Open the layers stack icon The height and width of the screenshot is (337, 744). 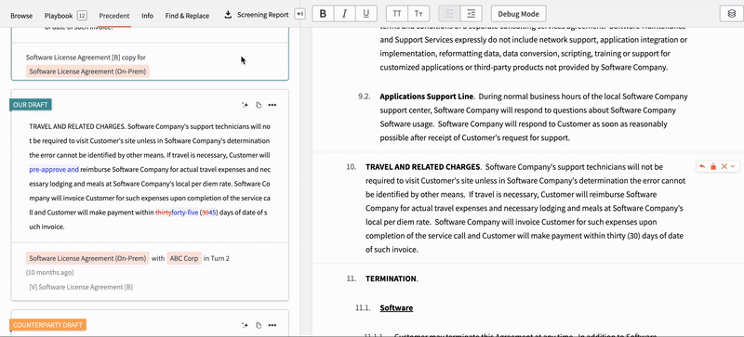tap(731, 14)
